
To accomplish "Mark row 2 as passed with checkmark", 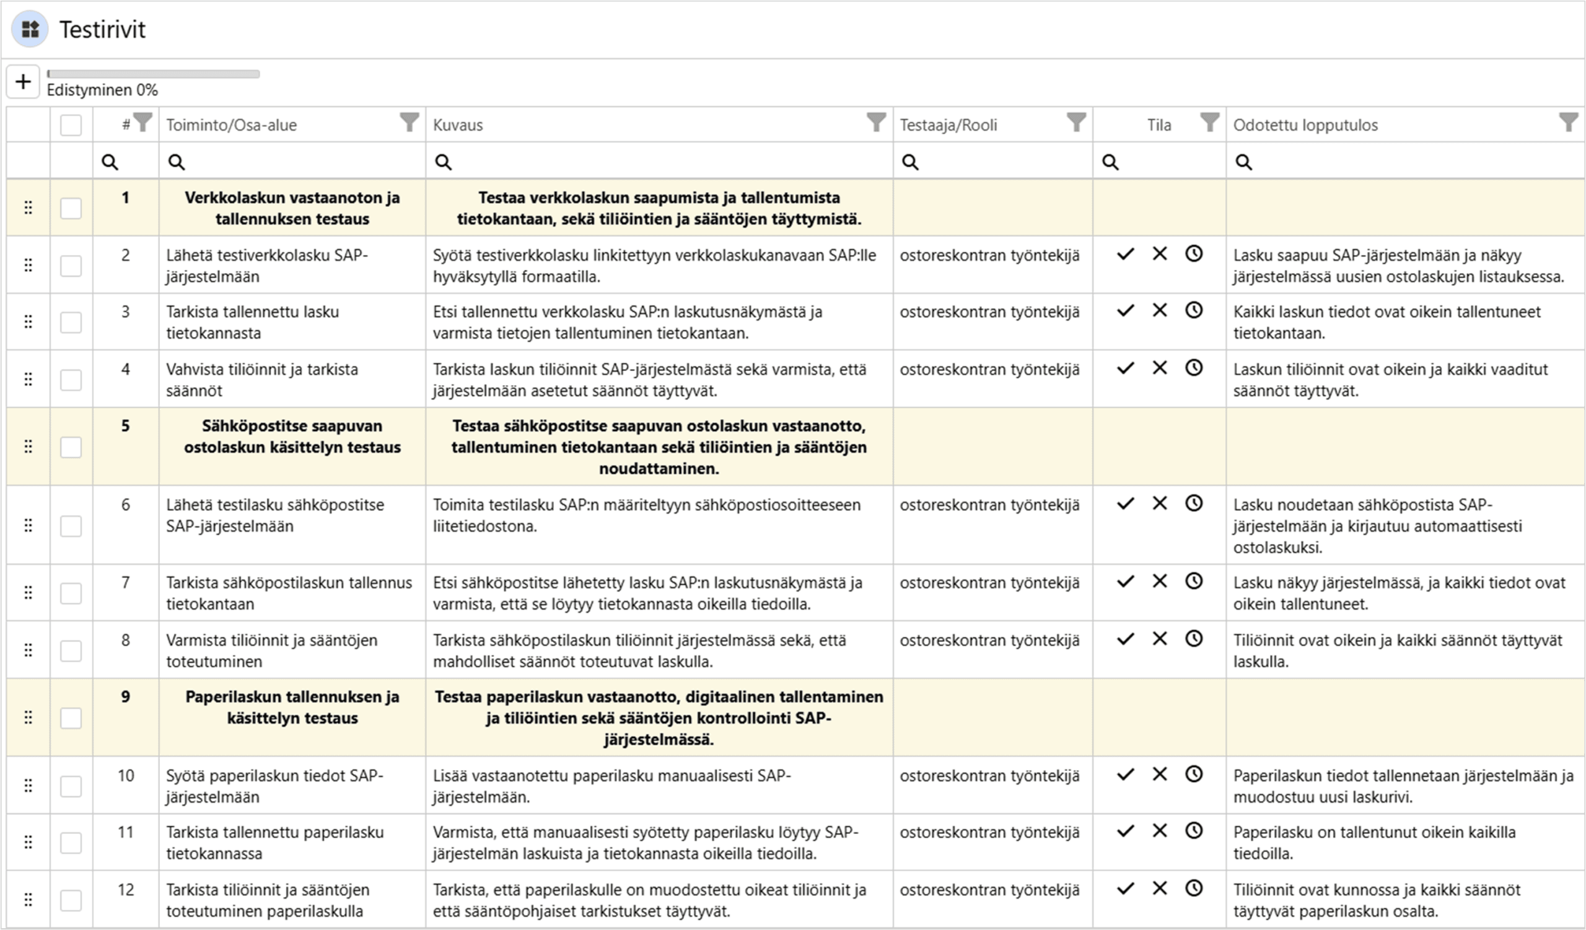I will [x=1125, y=254].
